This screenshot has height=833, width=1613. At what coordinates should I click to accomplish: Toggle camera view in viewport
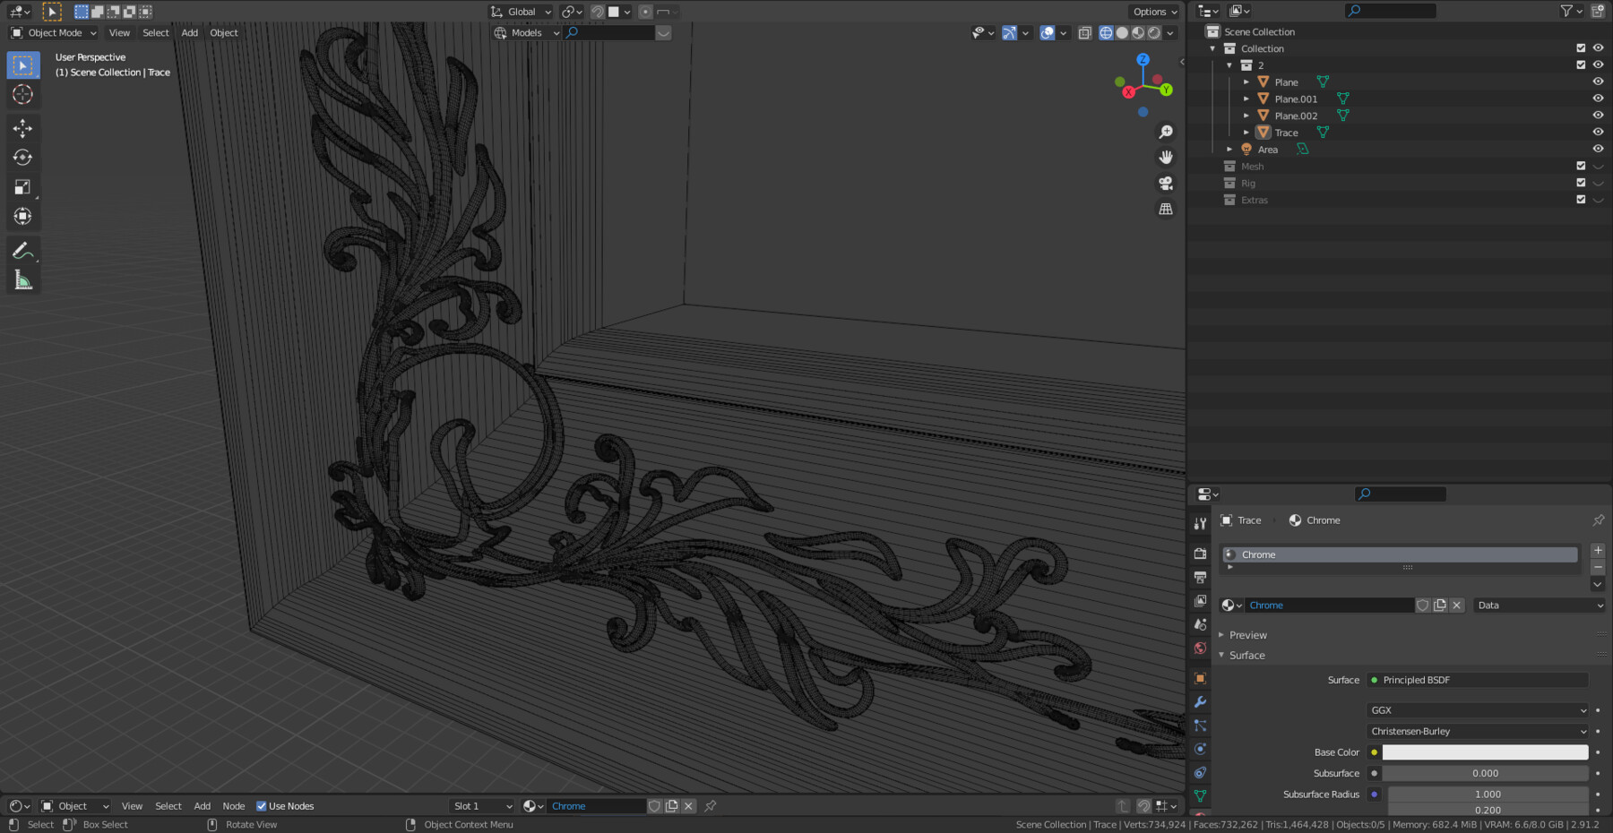pos(1166,183)
